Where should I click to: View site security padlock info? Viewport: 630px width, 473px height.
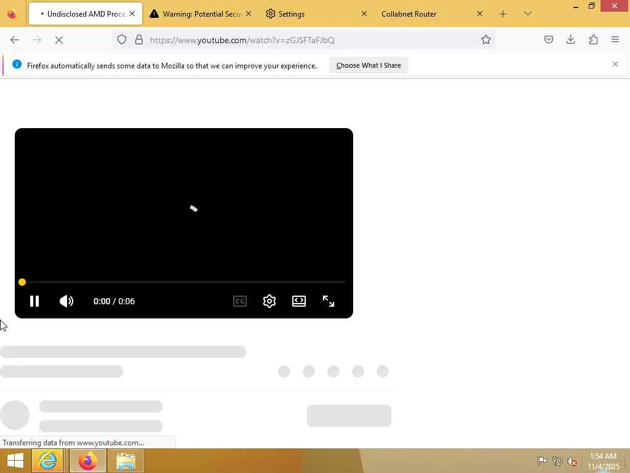point(139,40)
